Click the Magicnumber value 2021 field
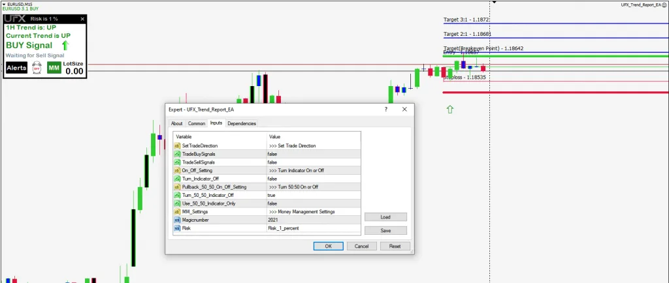Screen dimensions: 669x283 coord(314,220)
